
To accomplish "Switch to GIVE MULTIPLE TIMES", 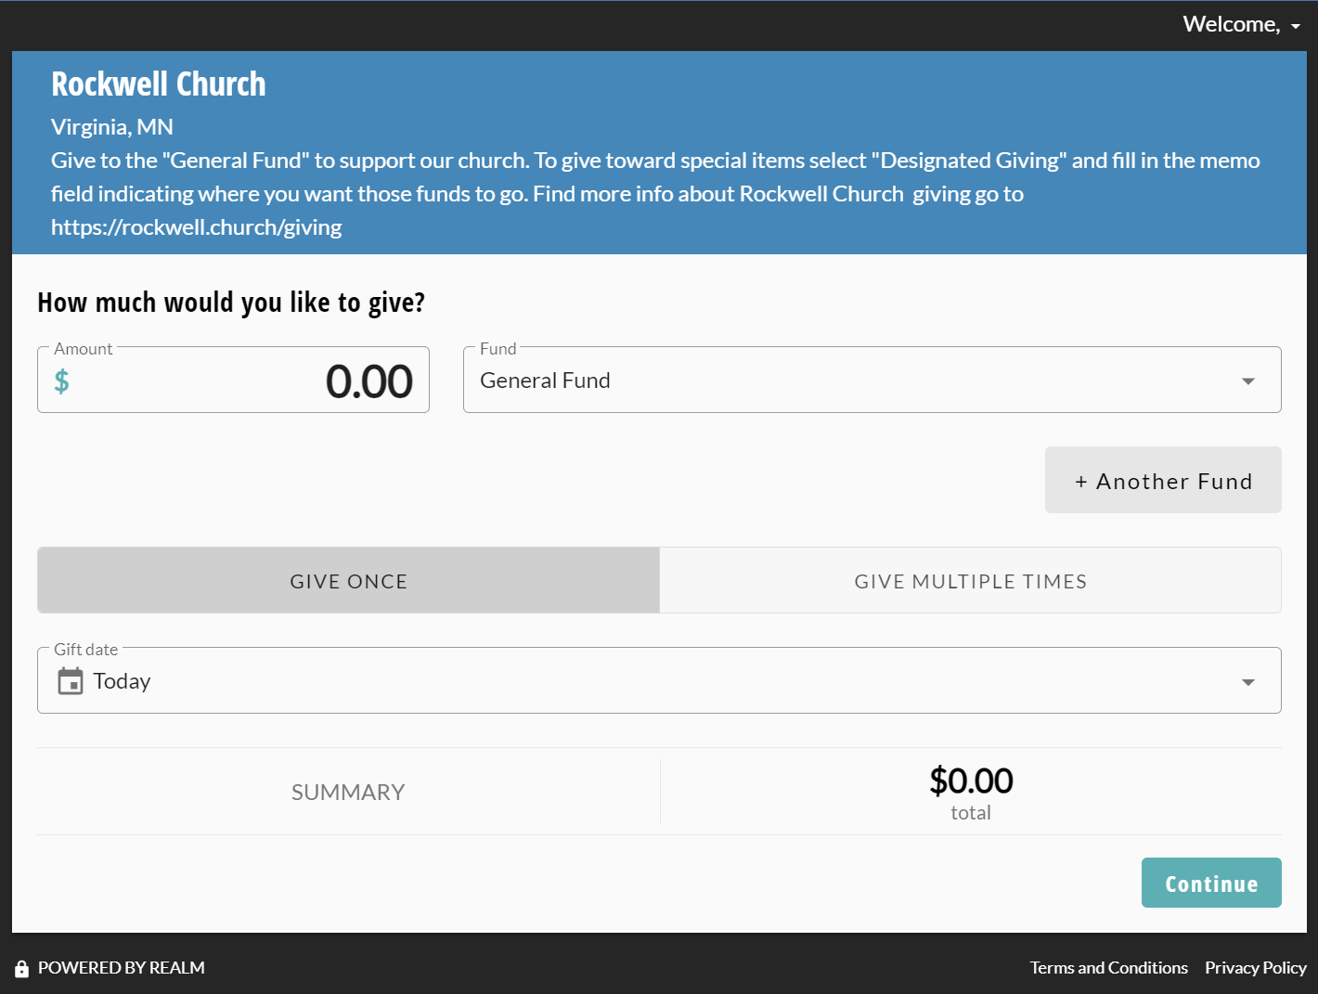I will [970, 580].
